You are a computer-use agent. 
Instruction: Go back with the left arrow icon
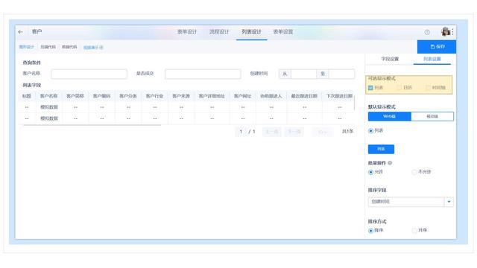[x=20, y=31]
